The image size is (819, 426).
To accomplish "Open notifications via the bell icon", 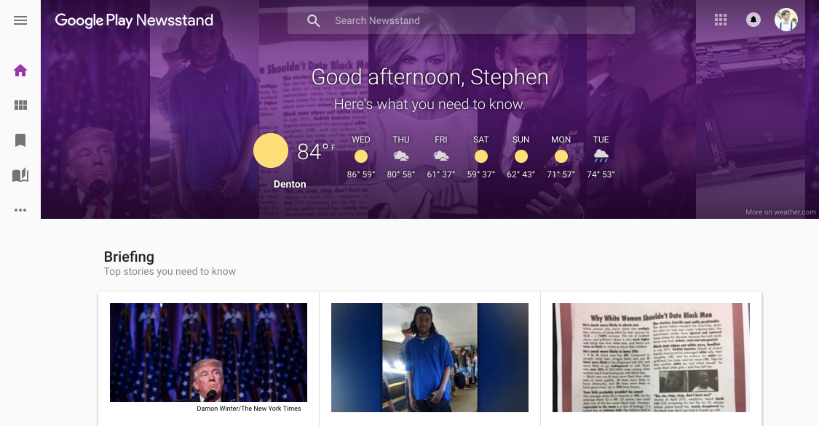I will (x=753, y=20).
